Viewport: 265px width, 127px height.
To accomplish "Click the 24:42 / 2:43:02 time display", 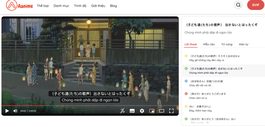I will point(28,111).
